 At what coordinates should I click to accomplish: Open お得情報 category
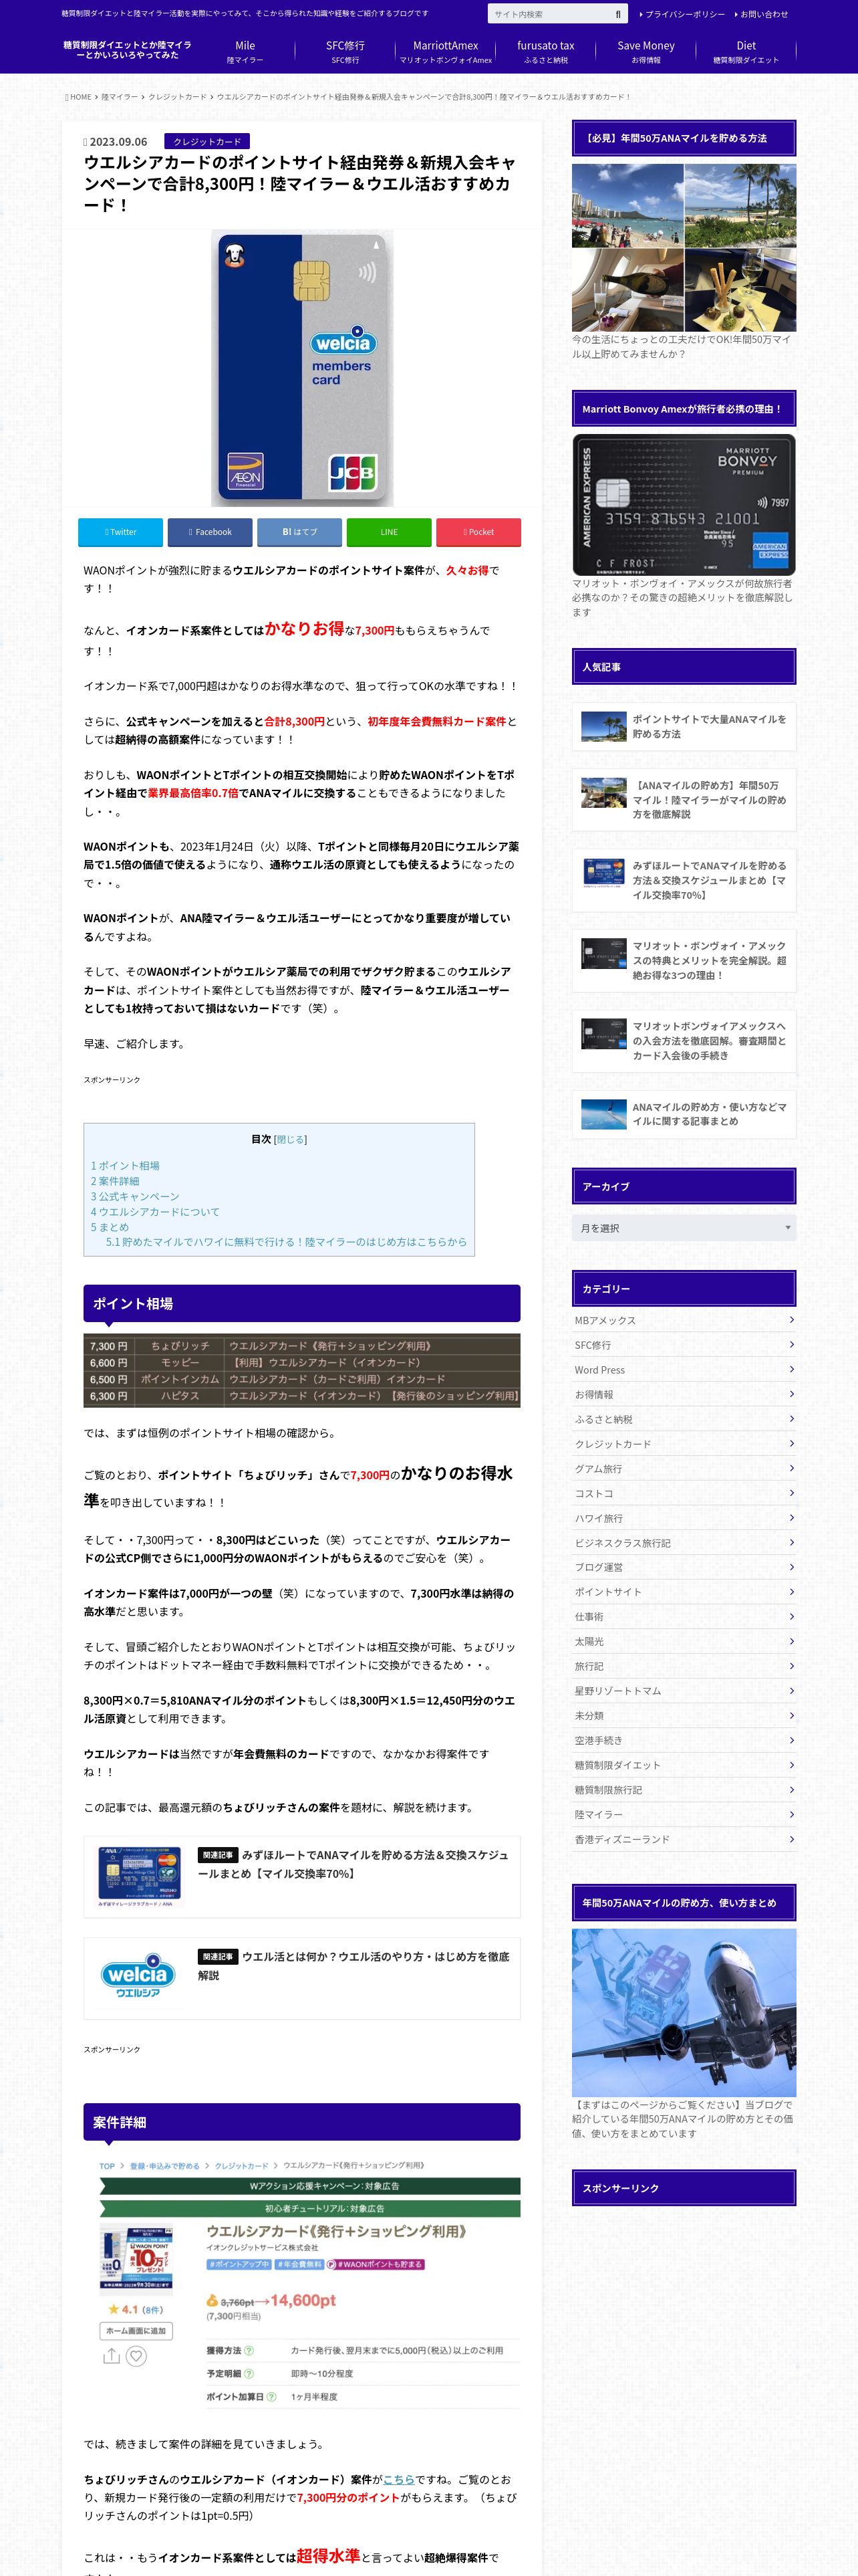(683, 1394)
